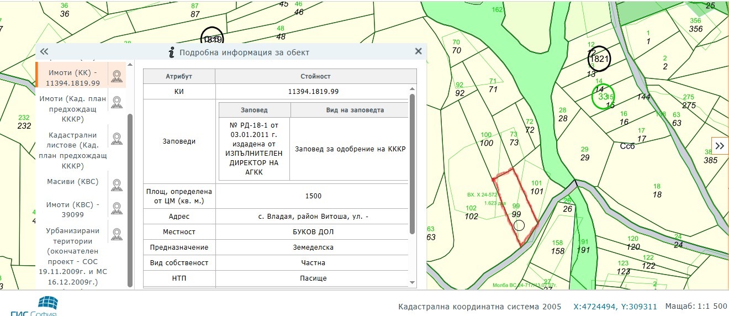
Task: Click parcel 275 on the map
Action: tap(689, 106)
